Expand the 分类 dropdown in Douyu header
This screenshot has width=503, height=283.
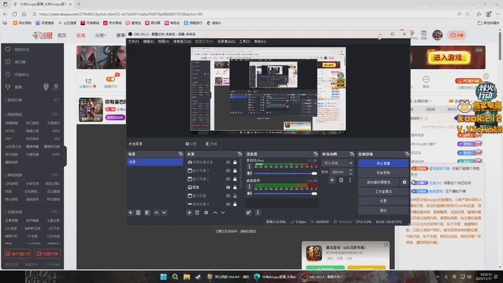pos(101,35)
